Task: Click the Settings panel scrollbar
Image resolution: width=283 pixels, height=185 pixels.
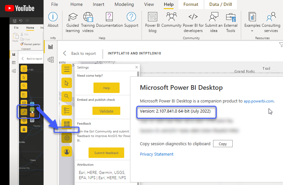Action: [138, 74]
